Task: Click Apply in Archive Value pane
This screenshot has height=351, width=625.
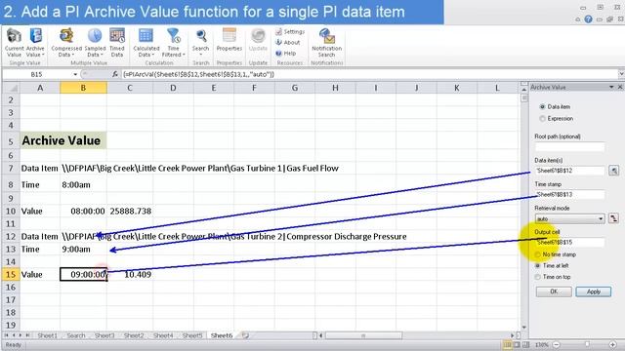Action: pyautogui.click(x=593, y=292)
